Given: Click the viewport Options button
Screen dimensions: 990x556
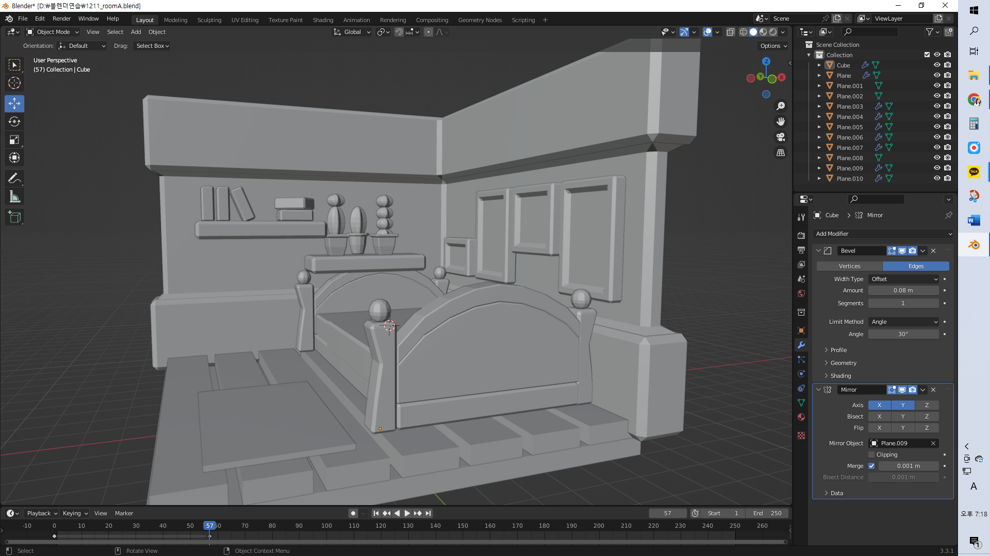Looking at the screenshot, I should coord(773,46).
